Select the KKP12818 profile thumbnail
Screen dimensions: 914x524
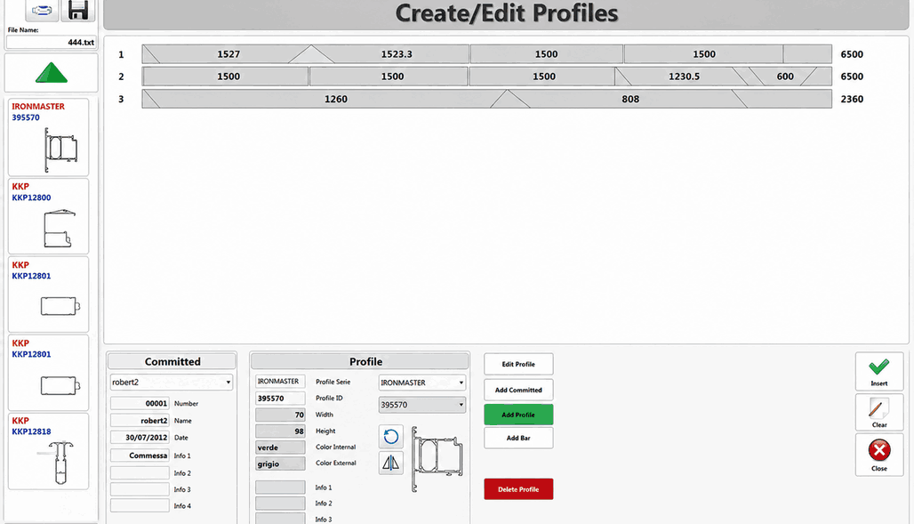(x=48, y=451)
